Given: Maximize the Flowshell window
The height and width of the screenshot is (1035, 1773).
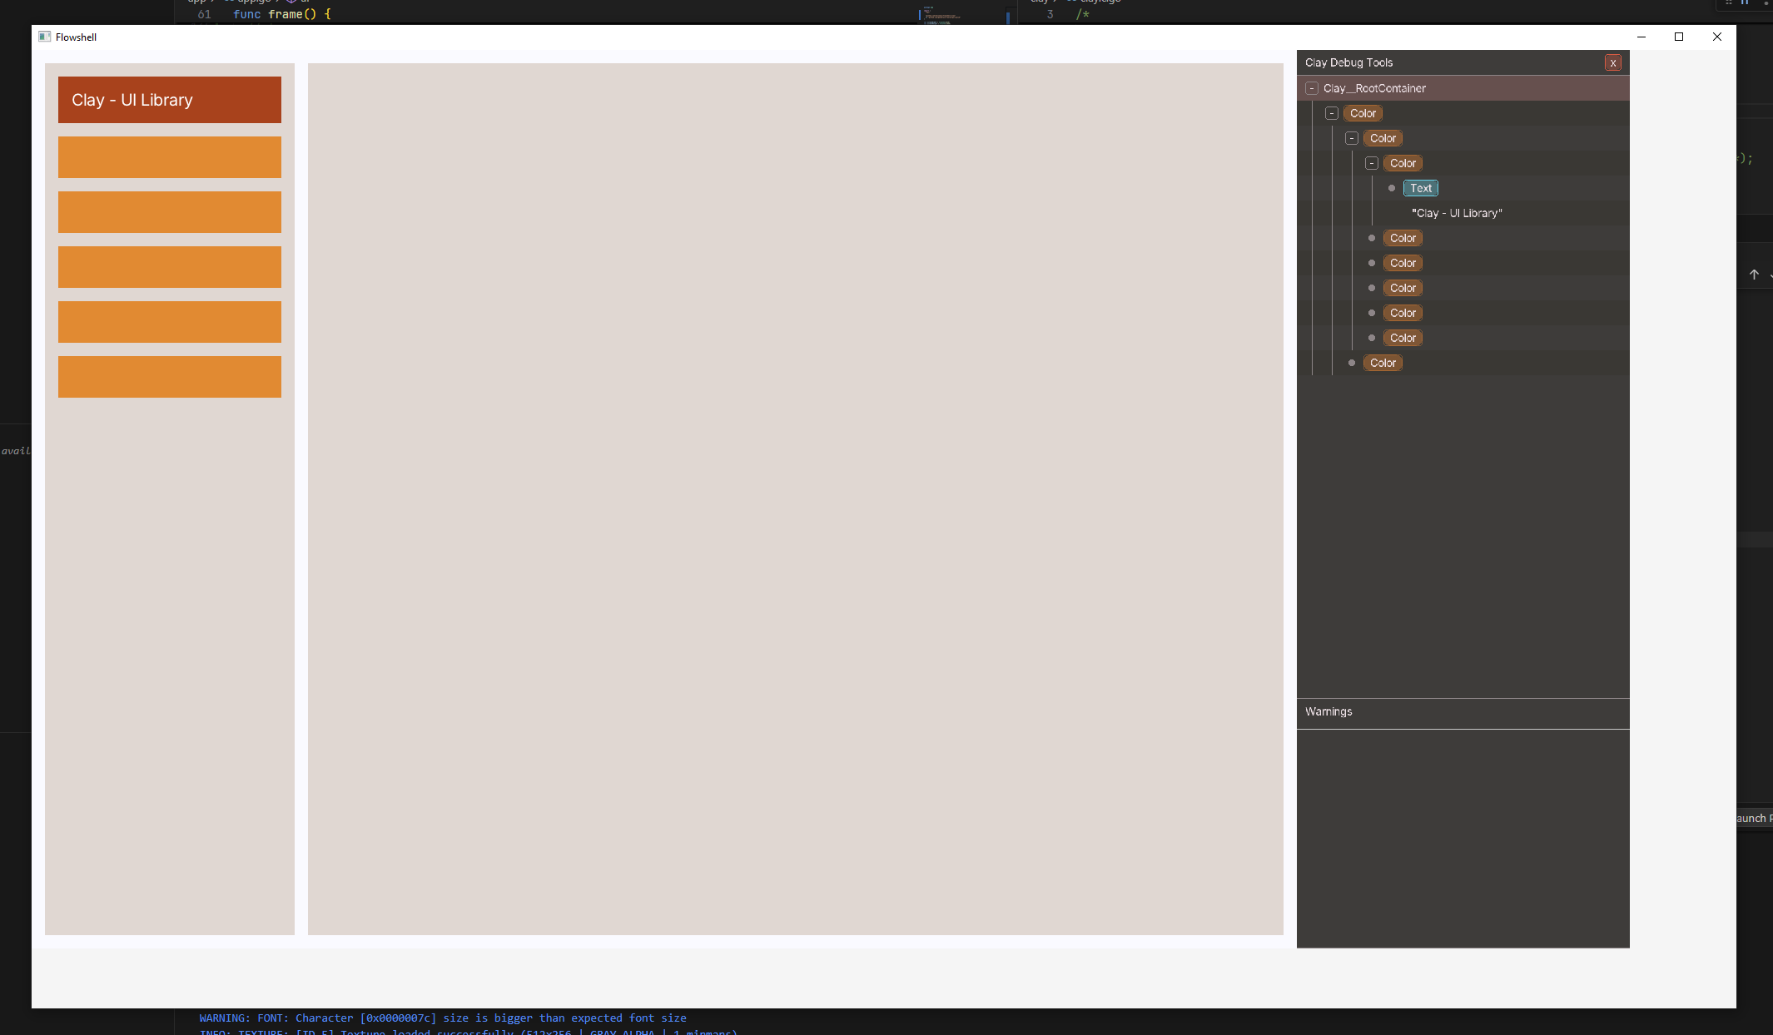Looking at the screenshot, I should [1679, 37].
